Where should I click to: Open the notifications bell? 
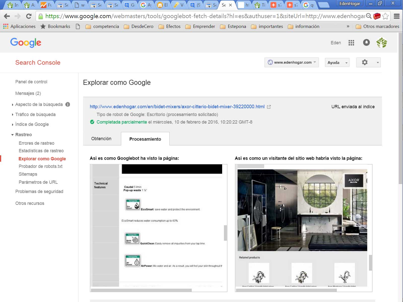(366, 43)
